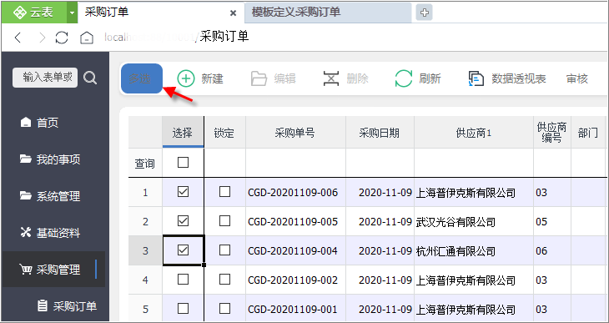Check 选择 checkbox for row 4
Image resolution: width=609 pixels, height=323 pixels.
tap(183, 280)
